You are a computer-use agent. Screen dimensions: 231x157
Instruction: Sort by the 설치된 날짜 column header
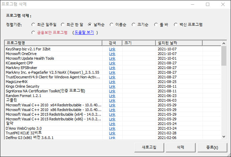point(179,43)
